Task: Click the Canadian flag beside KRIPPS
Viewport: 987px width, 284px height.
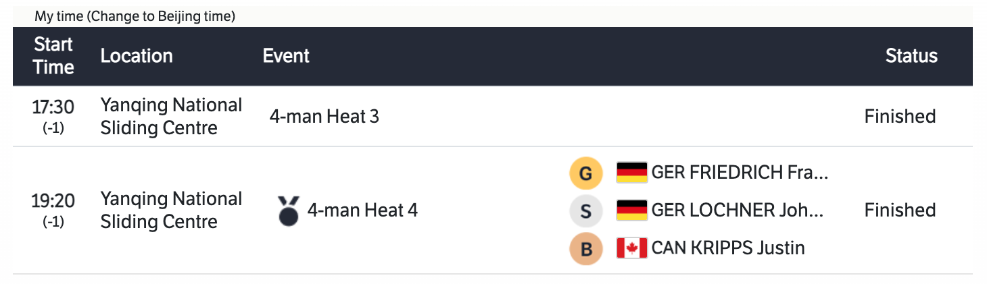Action: 632,248
